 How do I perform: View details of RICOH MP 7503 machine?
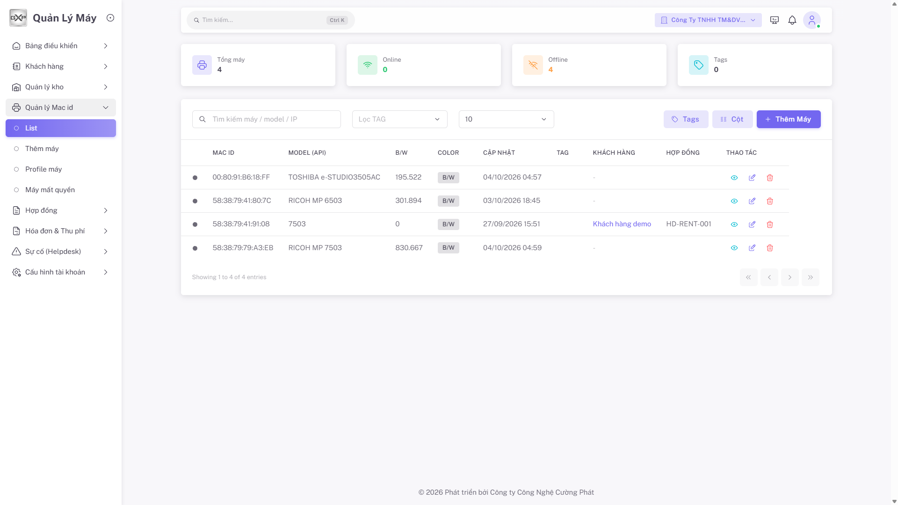tap(734, 248)
